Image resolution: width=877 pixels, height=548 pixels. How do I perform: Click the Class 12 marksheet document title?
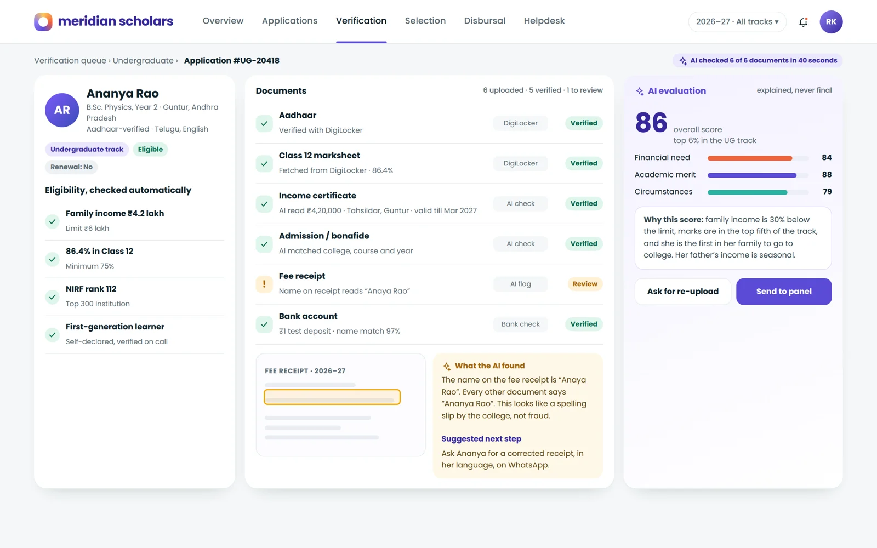[320, 156]
